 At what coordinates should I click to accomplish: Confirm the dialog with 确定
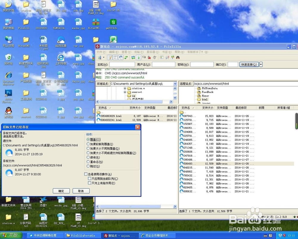coord(61,191)
